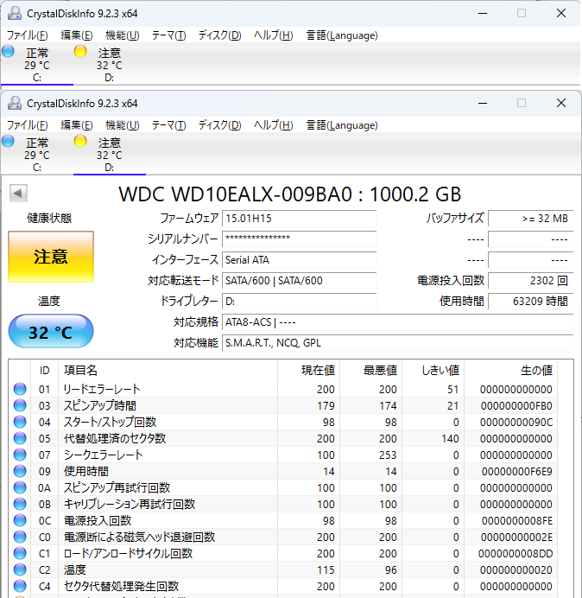Click blue status dot for C1 ロード/アンロードサイクル回数

[x=20, y=553]
